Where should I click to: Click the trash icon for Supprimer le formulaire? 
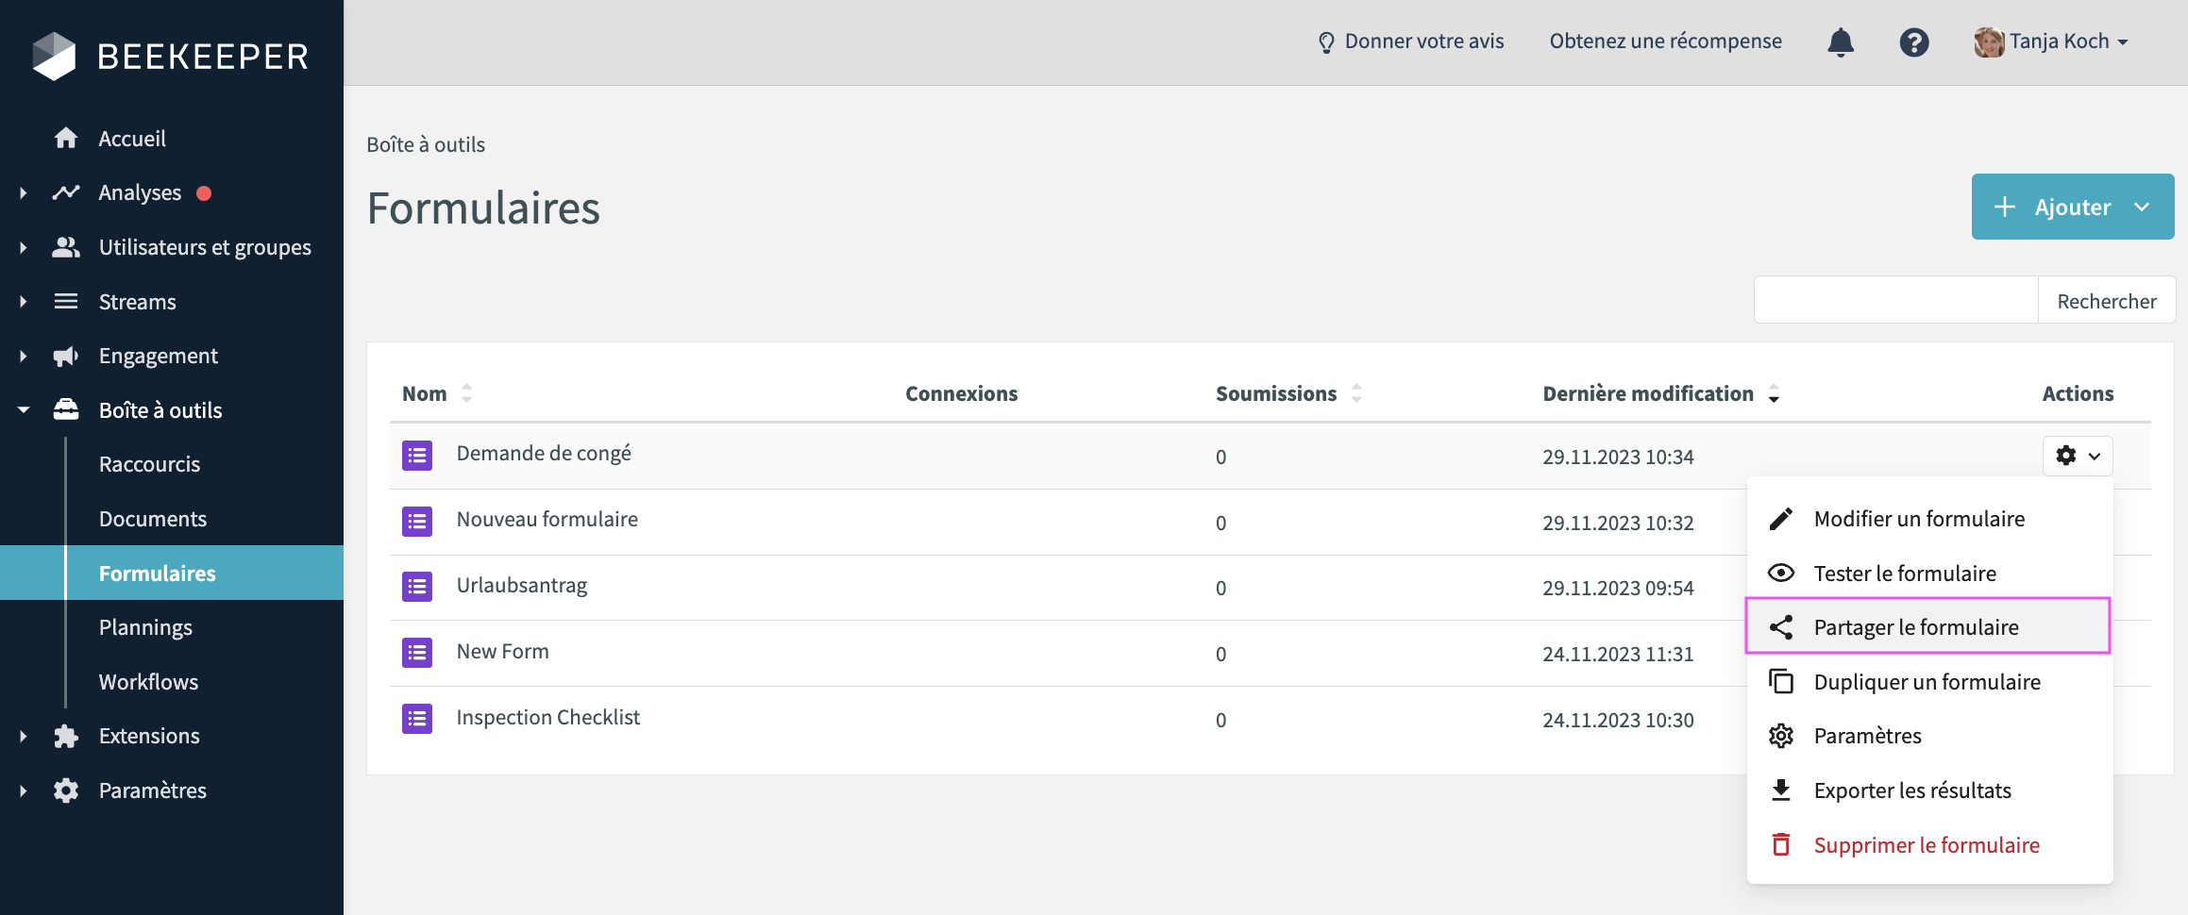1780,845
